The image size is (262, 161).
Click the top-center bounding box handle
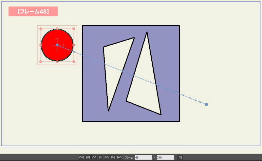[57, 29]
